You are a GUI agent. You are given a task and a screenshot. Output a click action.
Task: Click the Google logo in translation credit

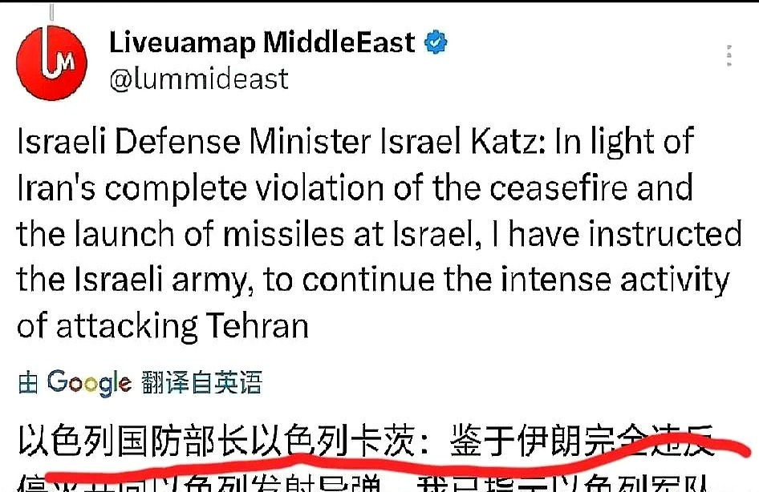(89, 383)
